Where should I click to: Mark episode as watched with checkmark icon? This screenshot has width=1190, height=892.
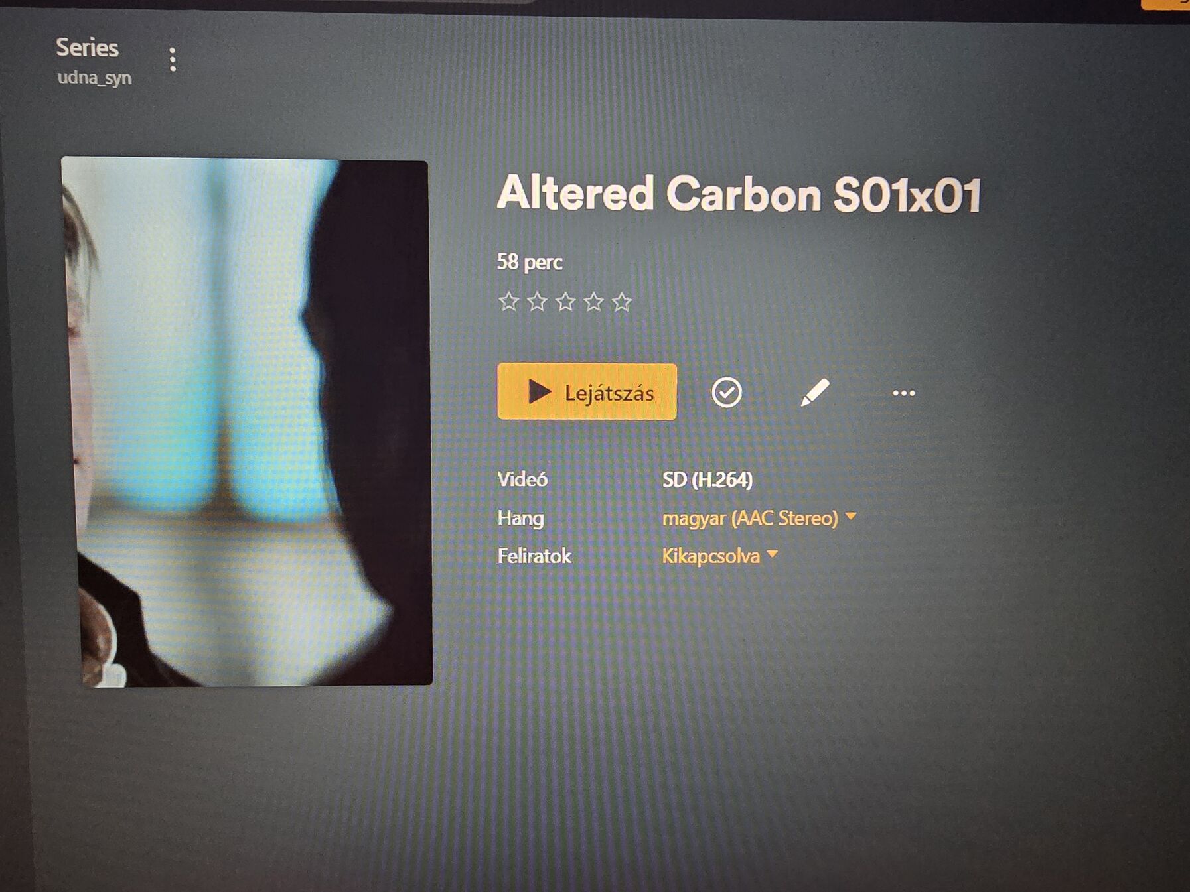tap(726, 393)
